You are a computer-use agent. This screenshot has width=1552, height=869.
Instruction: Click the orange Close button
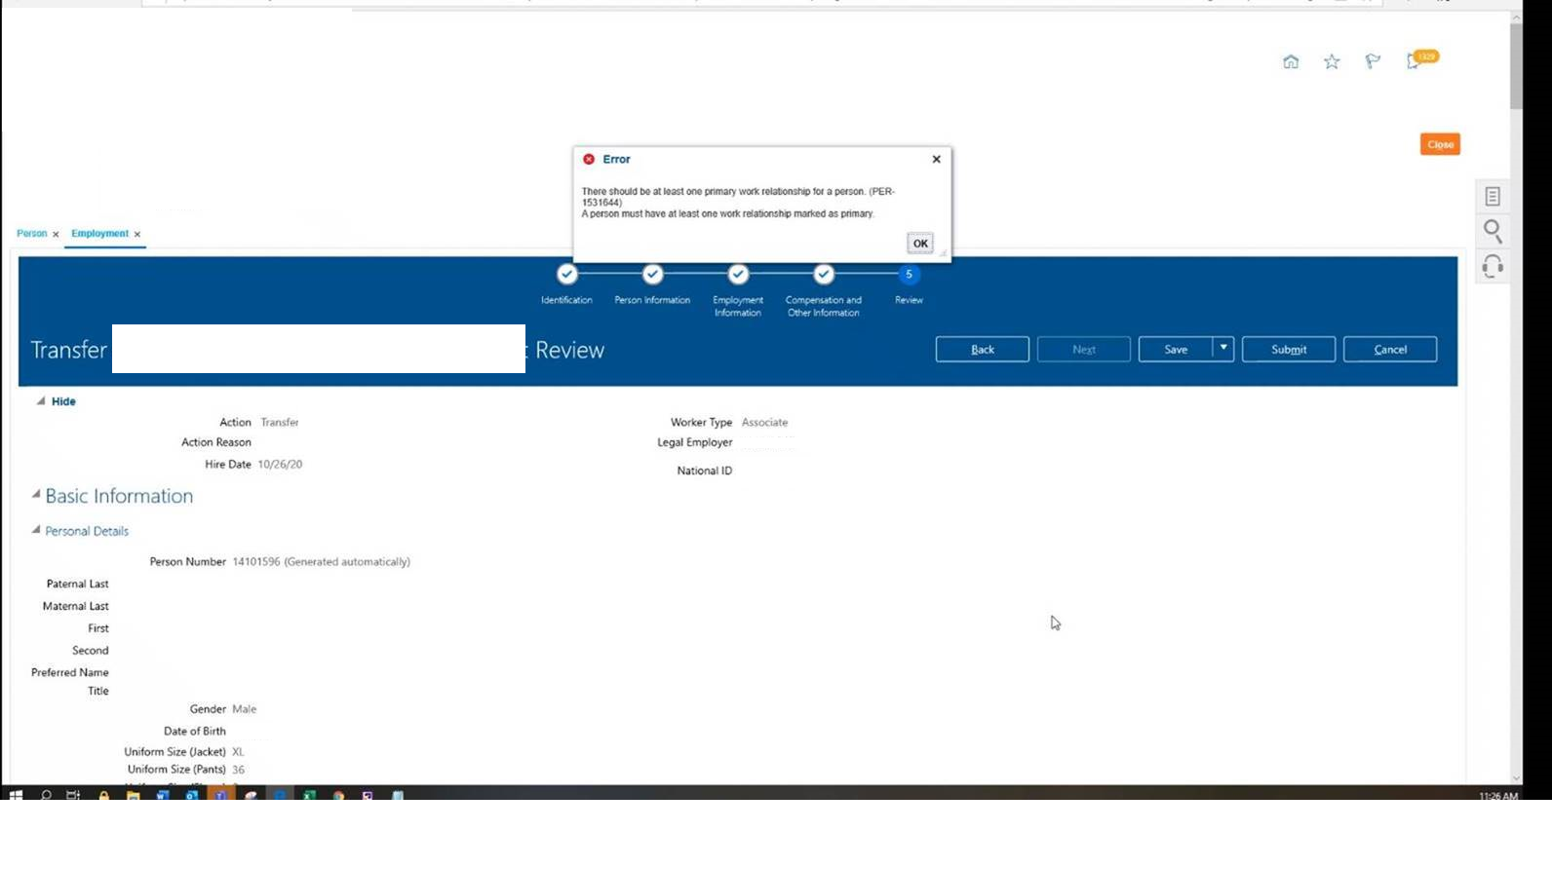[x=1440, y=144]
